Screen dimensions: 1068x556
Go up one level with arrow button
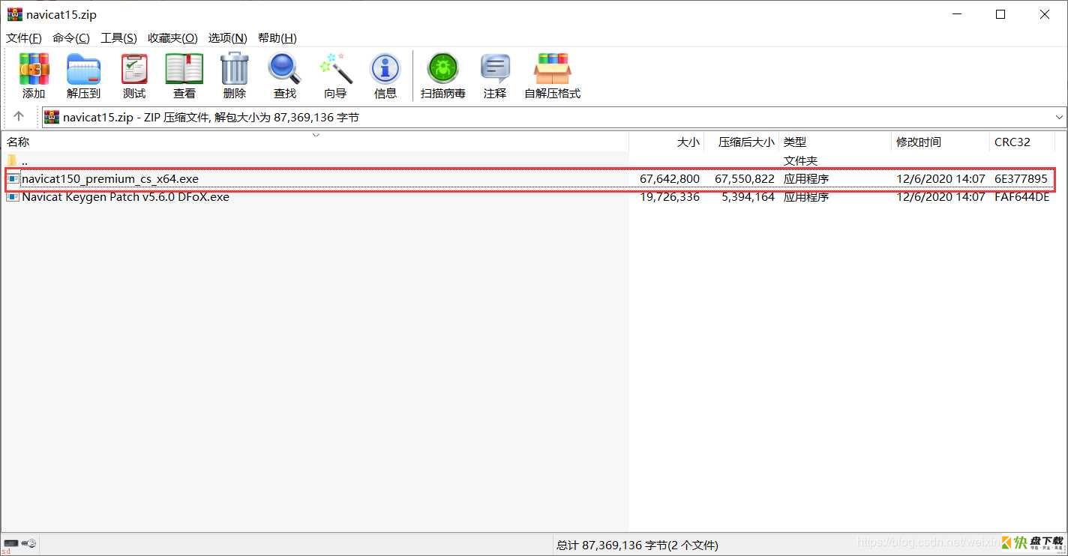pyautogui.click(x=19, y=117)
